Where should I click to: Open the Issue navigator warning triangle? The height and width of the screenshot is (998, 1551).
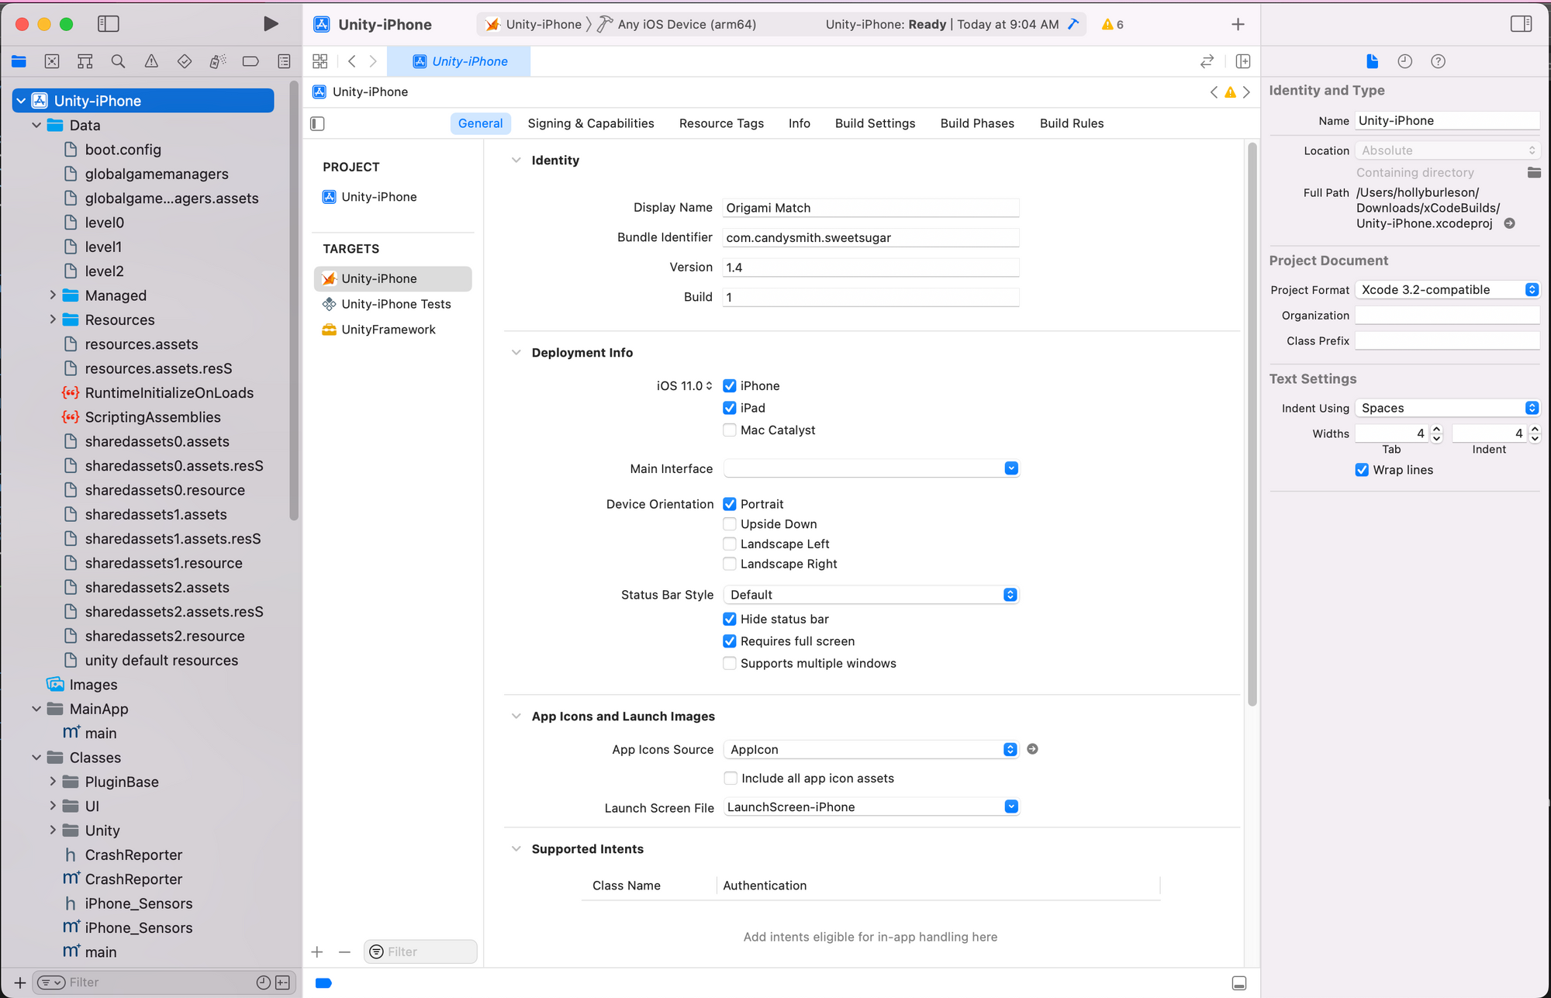[x=151, y=60]
